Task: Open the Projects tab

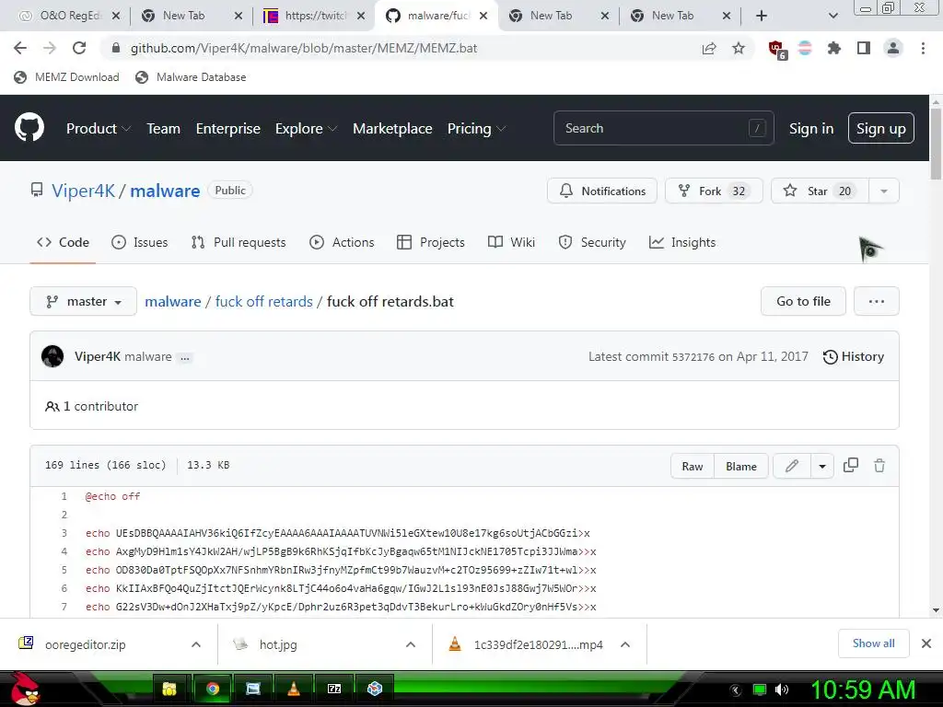Action: 431,242
